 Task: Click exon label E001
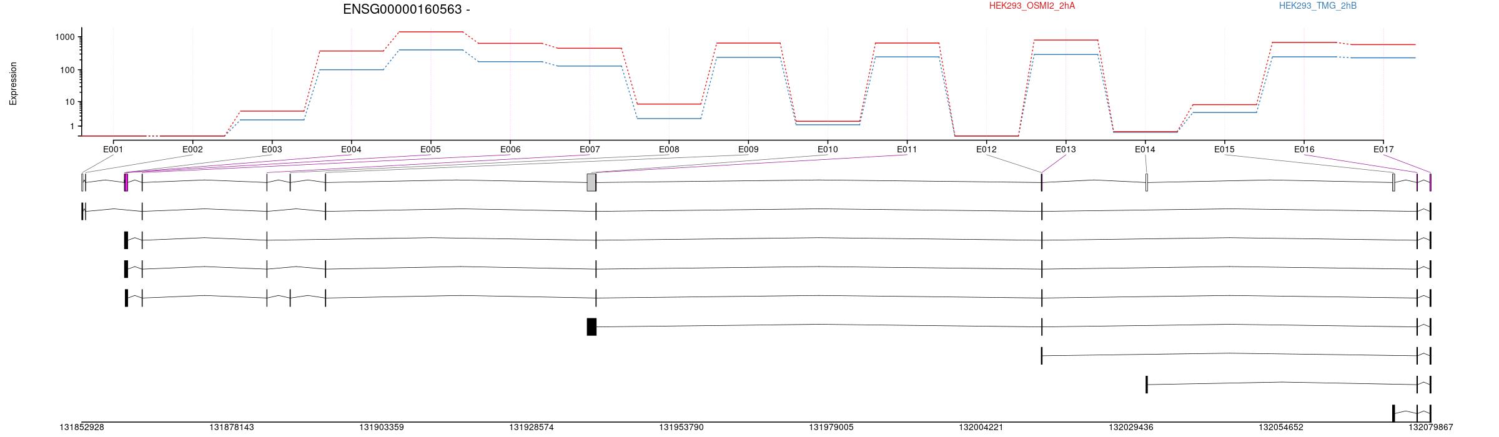pos(113,149)
